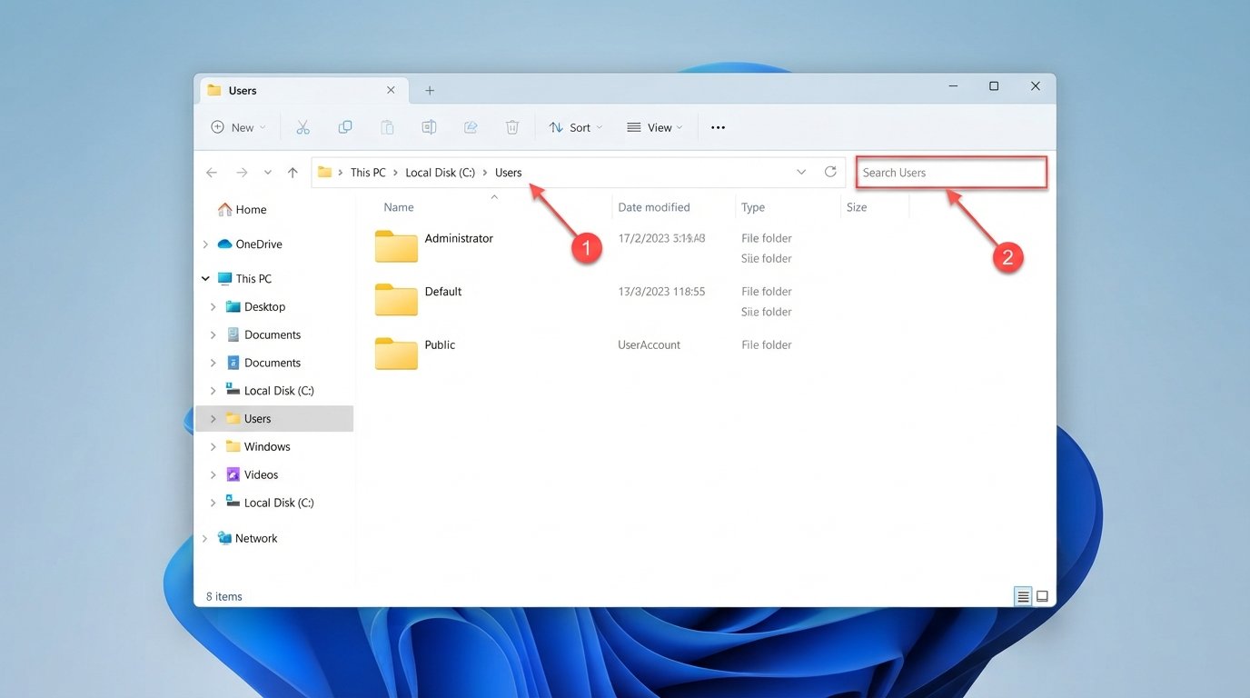The width and height of the screenshot is (1250, 698).
Task: Expand the address bar history dropdown
Action: pos(801,172)
